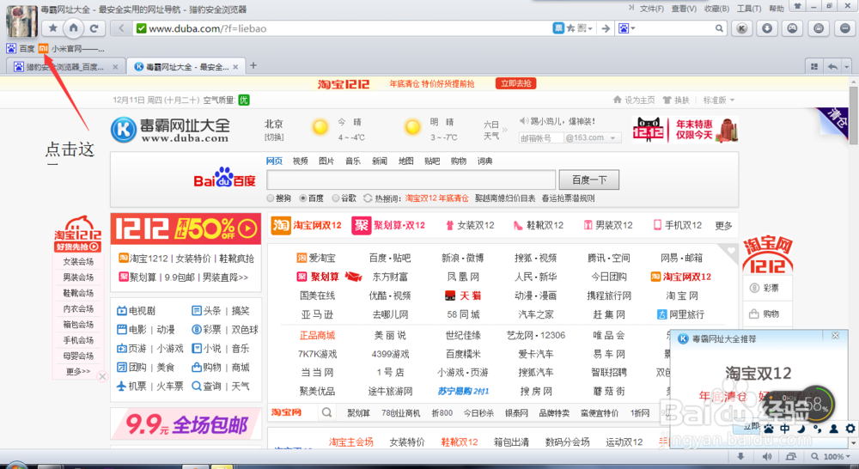Open the 收藏(B) menu

(716, 9)
